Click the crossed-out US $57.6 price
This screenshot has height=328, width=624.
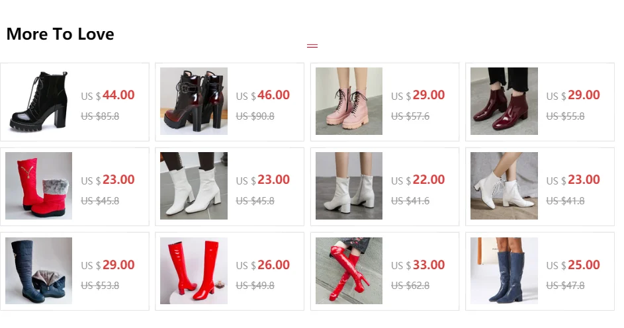[410, 116]
